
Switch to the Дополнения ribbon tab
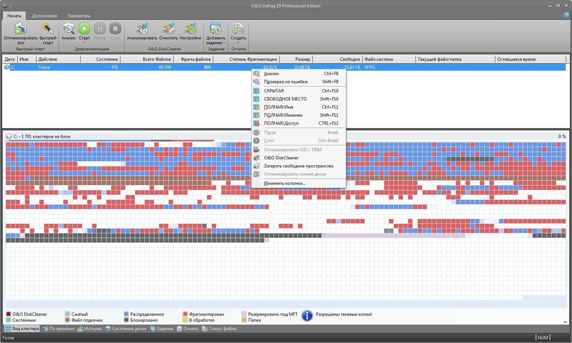point(44,16)
